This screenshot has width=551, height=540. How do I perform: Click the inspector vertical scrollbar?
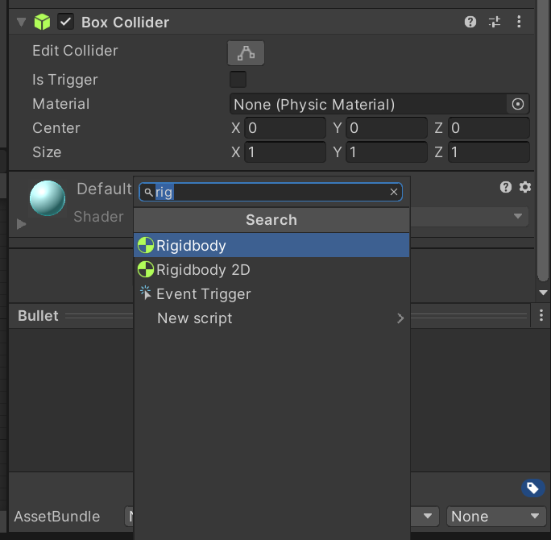(543, 140)
